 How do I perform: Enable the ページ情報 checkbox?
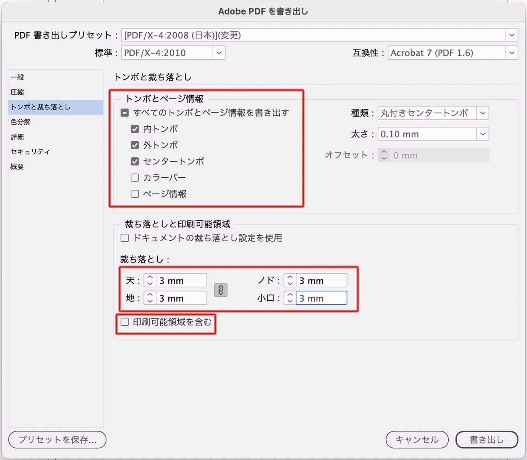tap(135, 194)
